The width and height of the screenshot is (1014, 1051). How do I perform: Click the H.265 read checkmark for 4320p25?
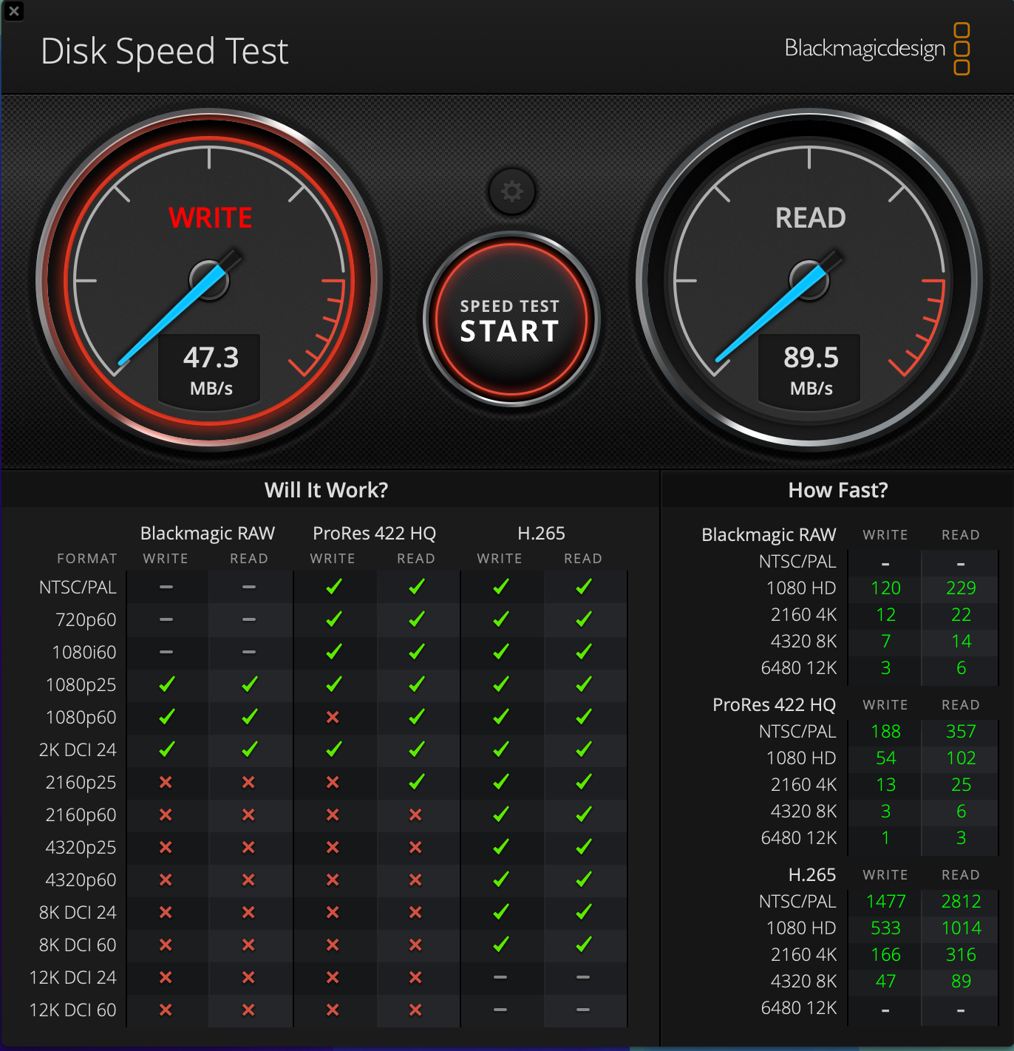(x=583, y=847)
